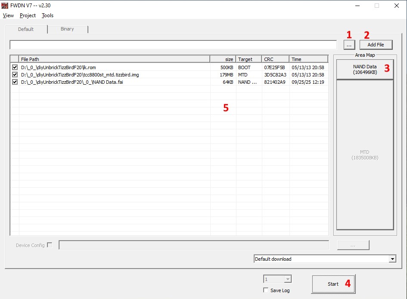This screenshot has height=299, width=407.
Task: Sort by the size column header
Action: click(x=223, y=59)
